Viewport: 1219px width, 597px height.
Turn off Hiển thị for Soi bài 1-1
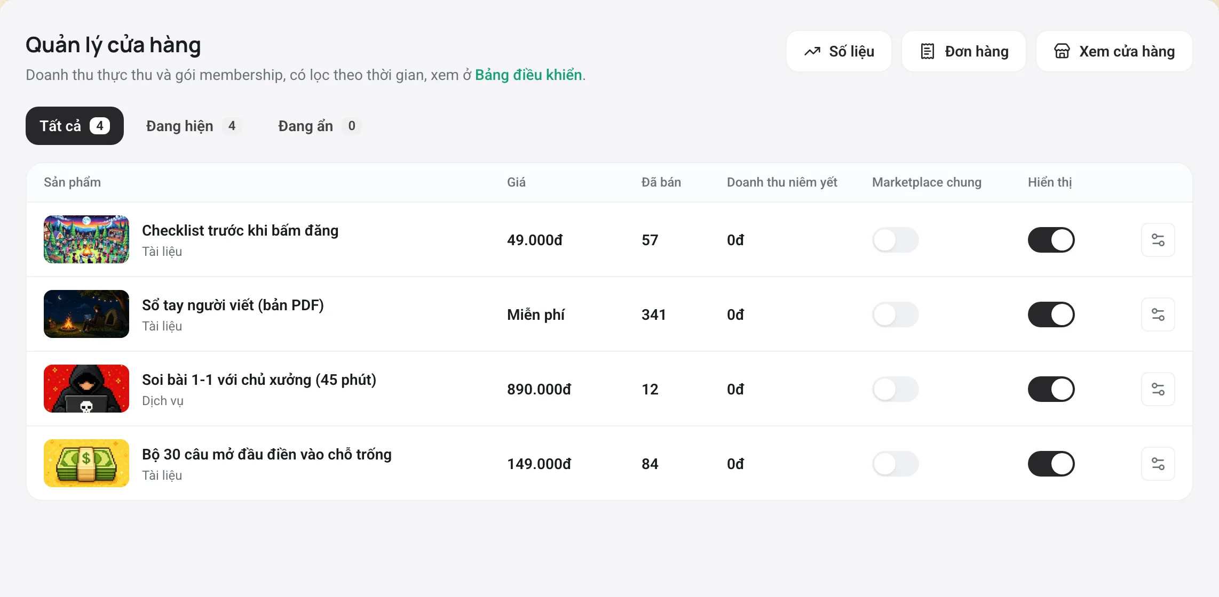point(1051,389)
